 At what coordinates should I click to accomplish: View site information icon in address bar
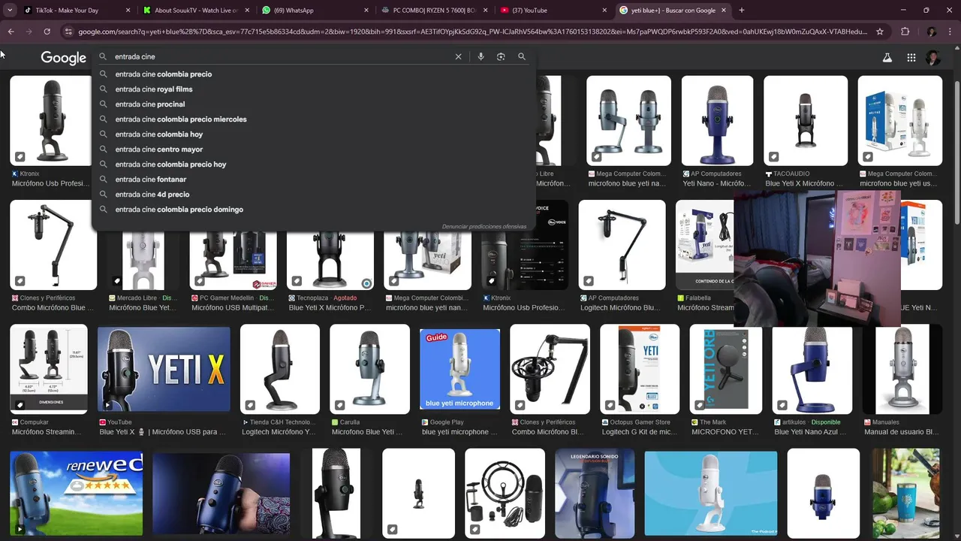[x=69, y=32]
